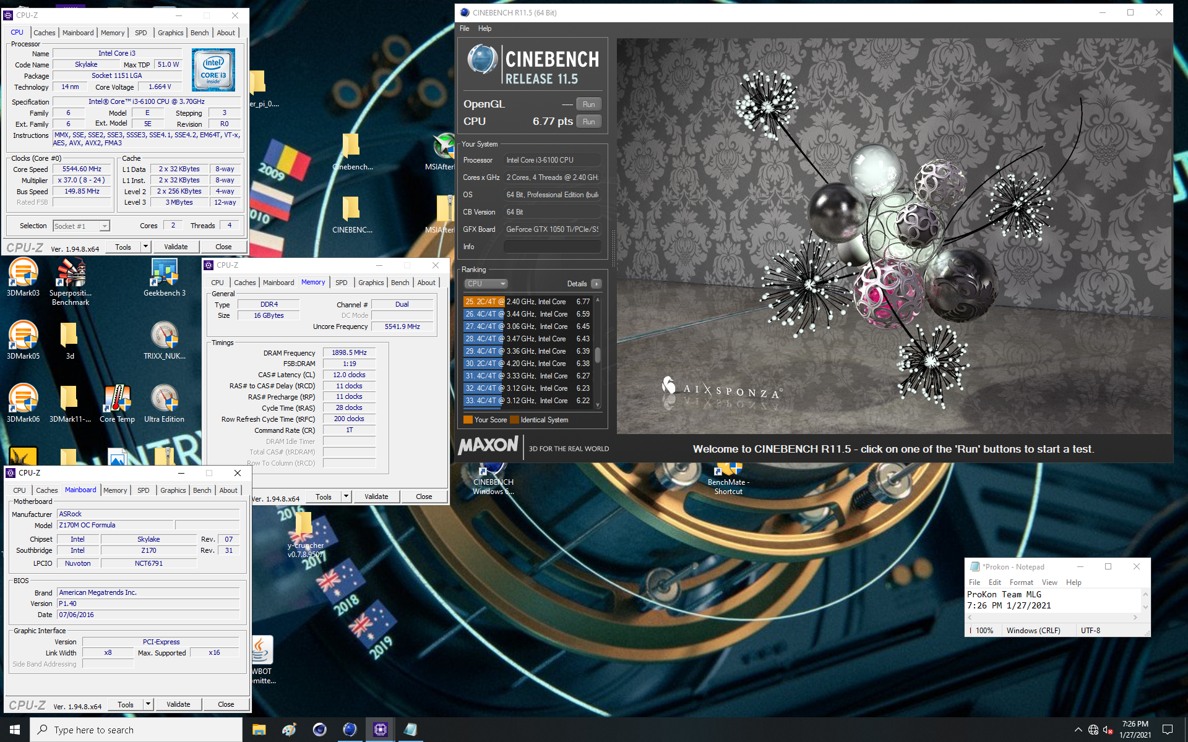Image resolution: width=1188 pixels, height=742 pixels.
Task: Open the Windows Start menu
Action: [15, 730]
